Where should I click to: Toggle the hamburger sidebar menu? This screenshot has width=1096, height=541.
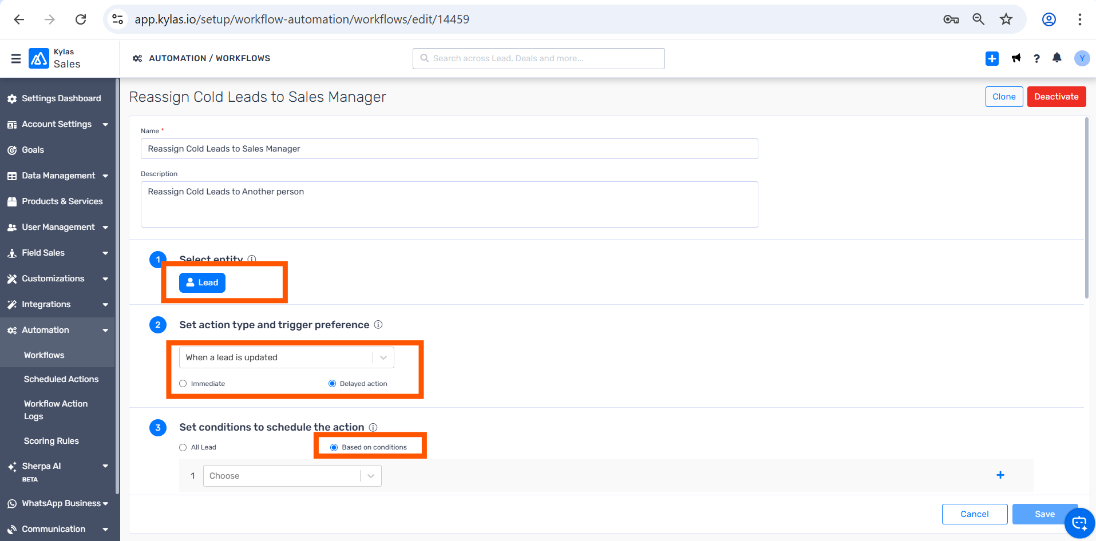click(x=16, y=58)
